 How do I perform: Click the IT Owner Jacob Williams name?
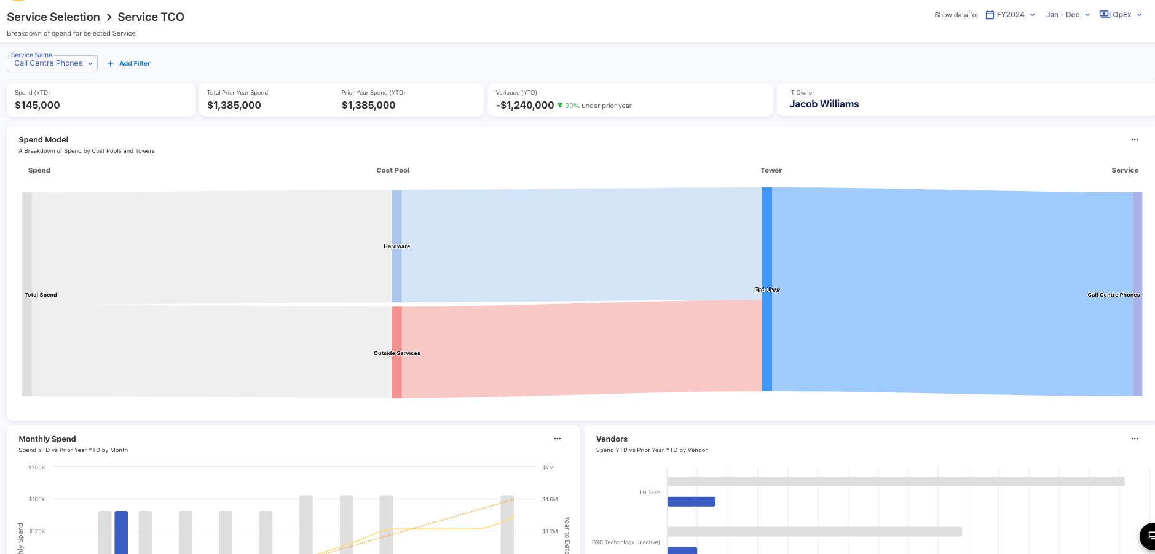824,104
